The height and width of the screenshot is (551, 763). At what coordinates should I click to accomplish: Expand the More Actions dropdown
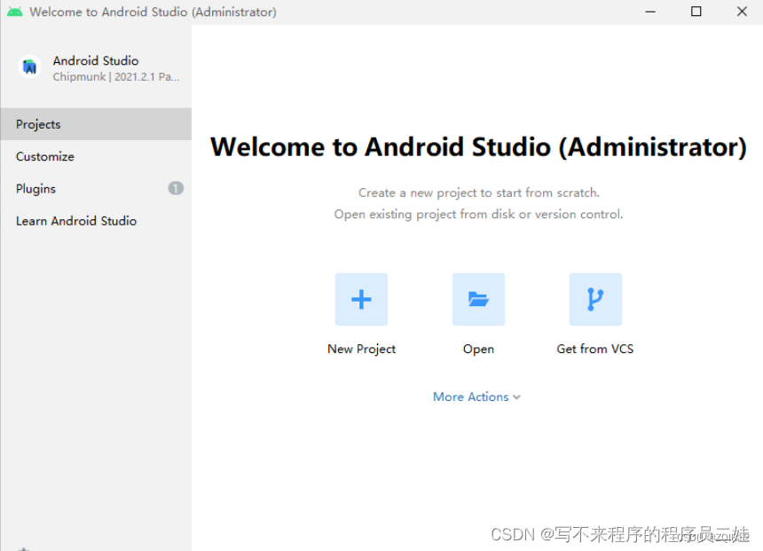coord(477,397)
